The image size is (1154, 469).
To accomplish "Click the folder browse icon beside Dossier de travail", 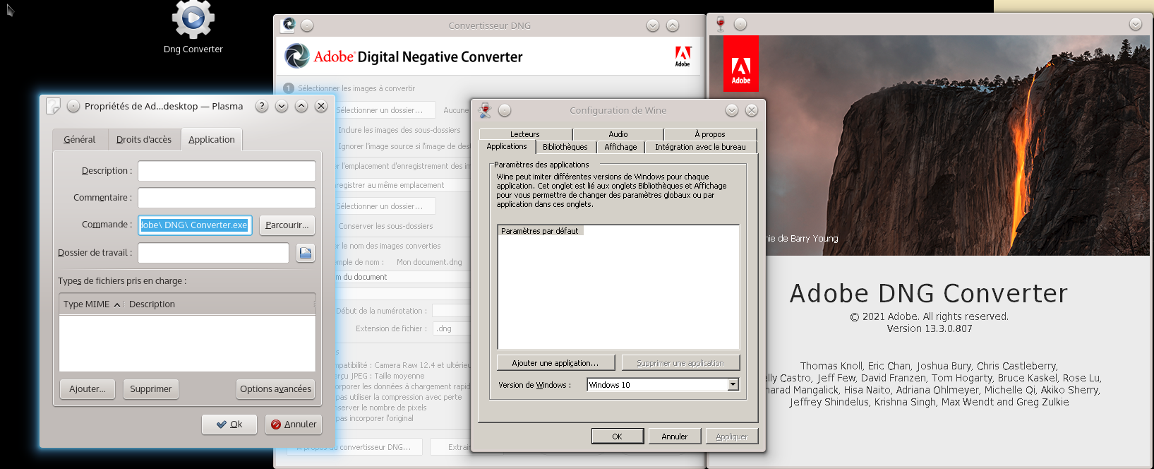I will tap(306, 253).
